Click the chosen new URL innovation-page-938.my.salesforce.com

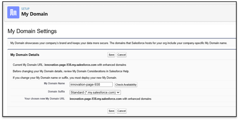[95, 99]
